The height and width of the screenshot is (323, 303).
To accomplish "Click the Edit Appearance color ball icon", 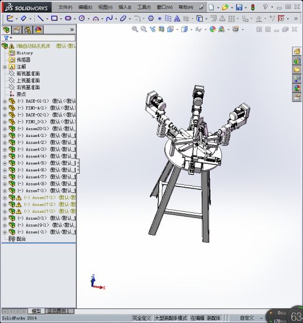I will pos(213,29).
